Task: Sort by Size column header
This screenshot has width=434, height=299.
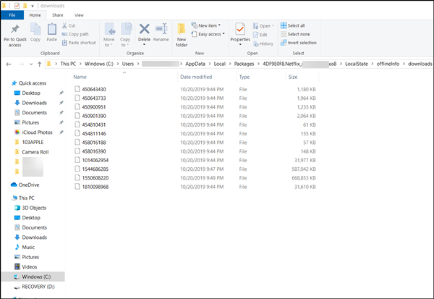Action: pyautogui.click(x=292, y=77)
